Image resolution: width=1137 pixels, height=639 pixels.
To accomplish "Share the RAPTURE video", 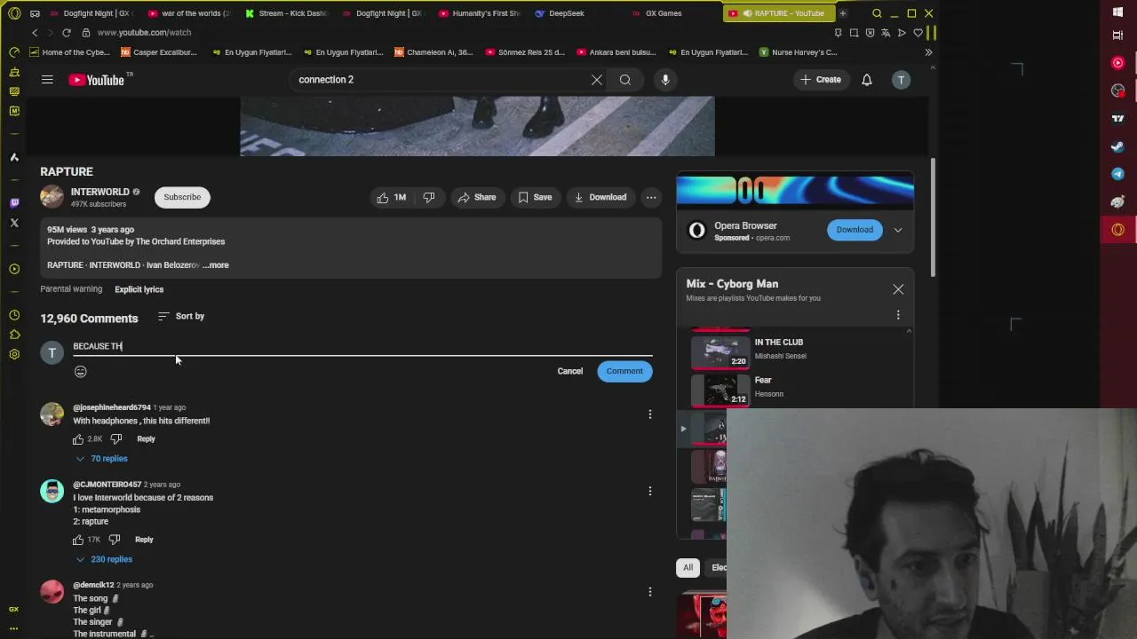I will 476,197.
